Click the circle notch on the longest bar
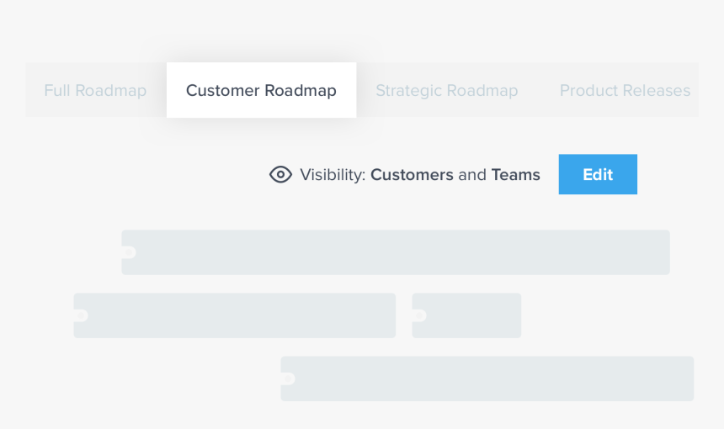The image size is (724, 429). coord(129,252)
